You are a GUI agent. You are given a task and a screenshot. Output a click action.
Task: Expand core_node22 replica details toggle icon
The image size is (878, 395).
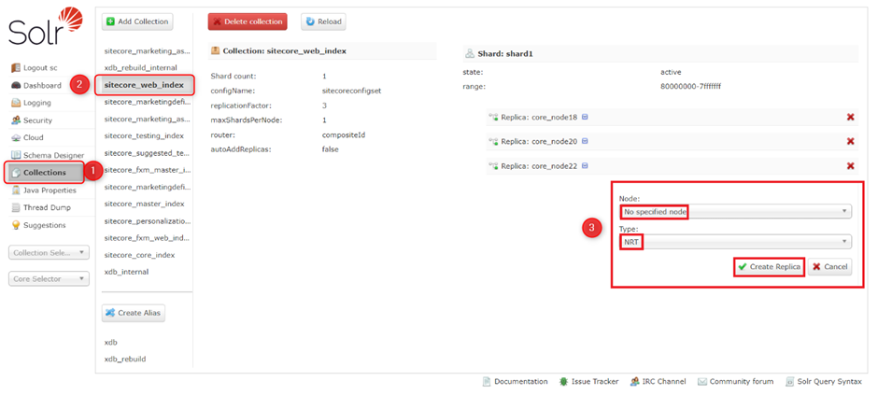coord(585,166)
